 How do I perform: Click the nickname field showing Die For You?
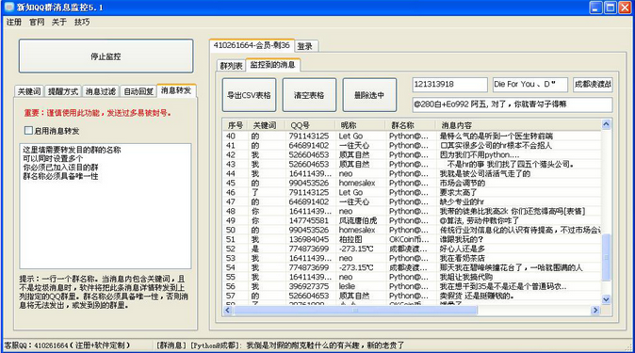[530, 85]
